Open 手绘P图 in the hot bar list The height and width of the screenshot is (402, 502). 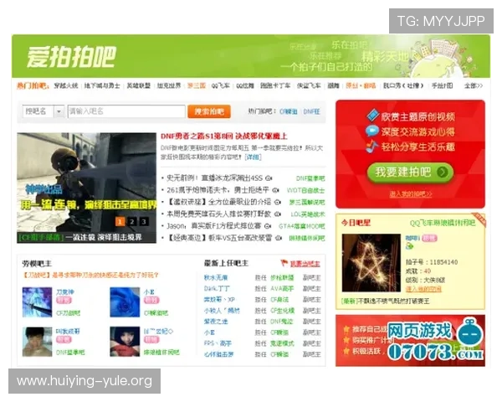point(442,85)
